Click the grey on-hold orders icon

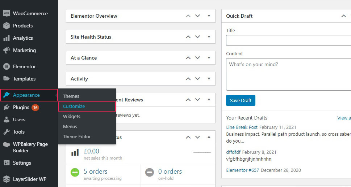[x=150, y=173]
